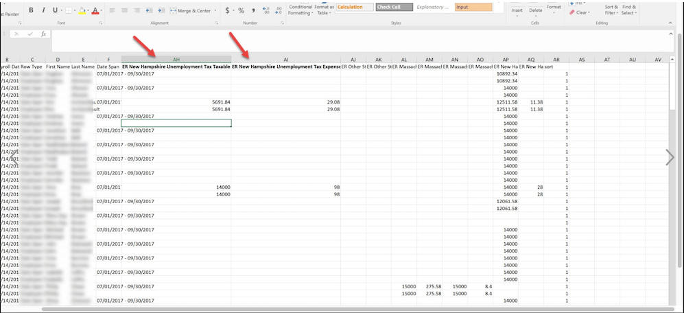Apply the comma style number format

253,10
